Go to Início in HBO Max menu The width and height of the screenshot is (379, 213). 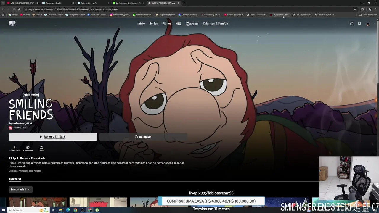coord(141,24)
